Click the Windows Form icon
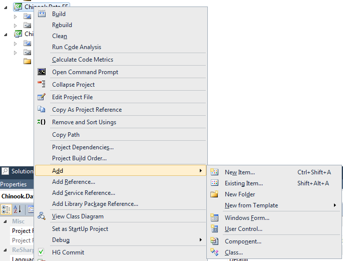The image size is (343, 261). coord(214,217)
